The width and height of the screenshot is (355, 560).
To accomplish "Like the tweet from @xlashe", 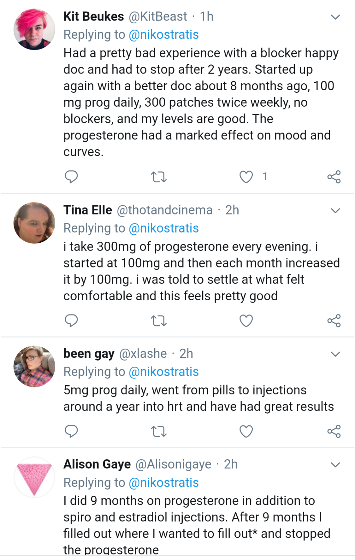I will (x=246, y=431).
